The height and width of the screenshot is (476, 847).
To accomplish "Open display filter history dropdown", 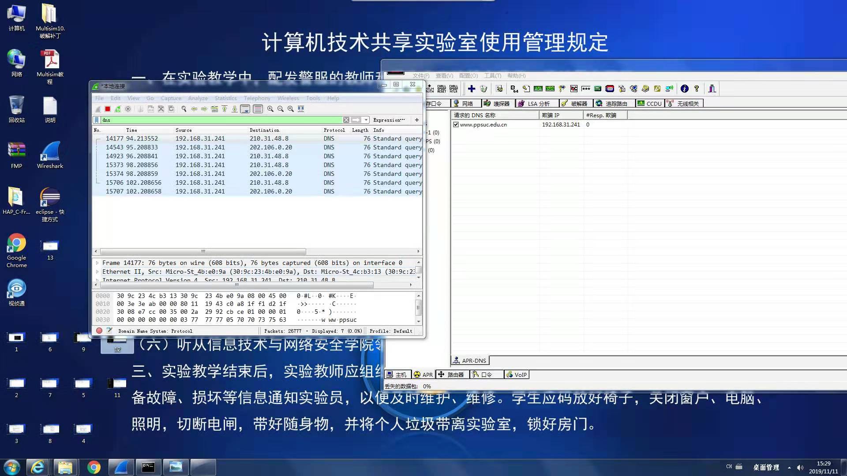I will pyautogui.click(x=366, y=120).
